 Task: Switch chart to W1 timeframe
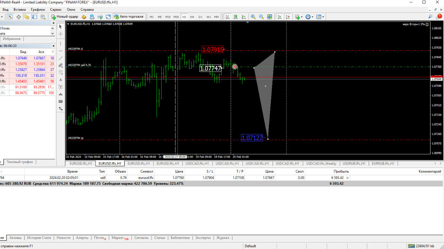click(208, 17)
